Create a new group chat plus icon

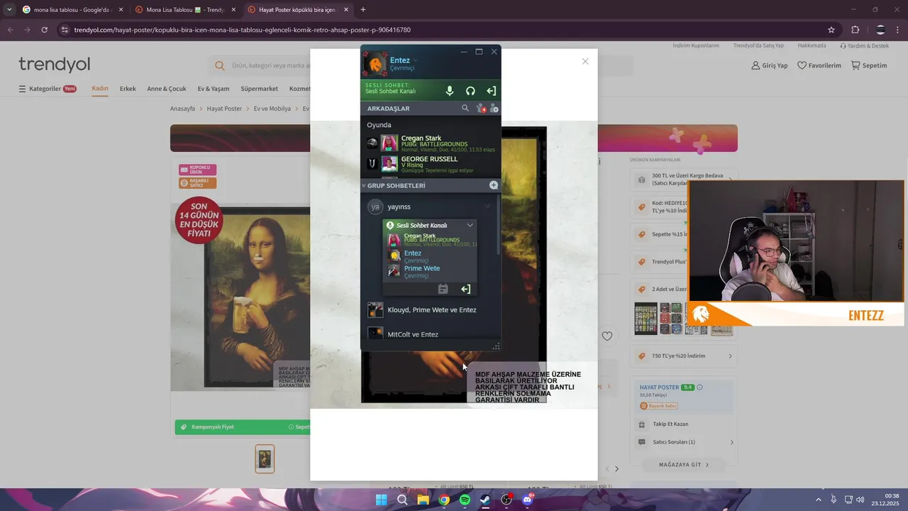[494, 185]
